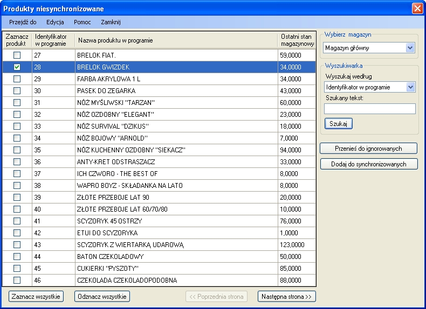This screenshot has height=309, width=426.
Task: Click into the Szukany tekst field
Action: pos(370,109)
